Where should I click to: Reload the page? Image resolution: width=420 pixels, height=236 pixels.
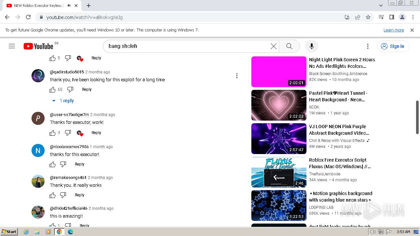28,17
